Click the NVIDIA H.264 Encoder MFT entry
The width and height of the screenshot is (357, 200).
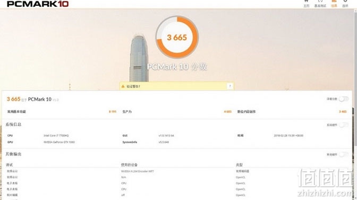[x=138, y=171]
